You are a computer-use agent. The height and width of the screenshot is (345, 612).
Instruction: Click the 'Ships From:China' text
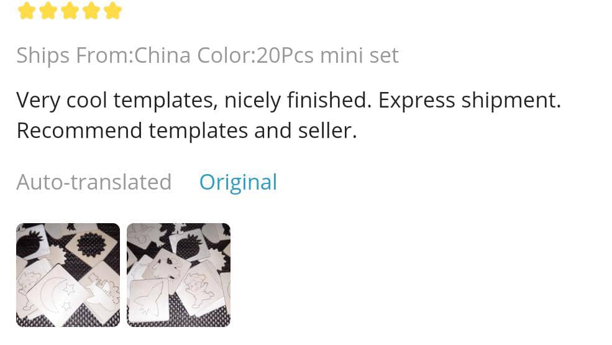coord(103,55)
